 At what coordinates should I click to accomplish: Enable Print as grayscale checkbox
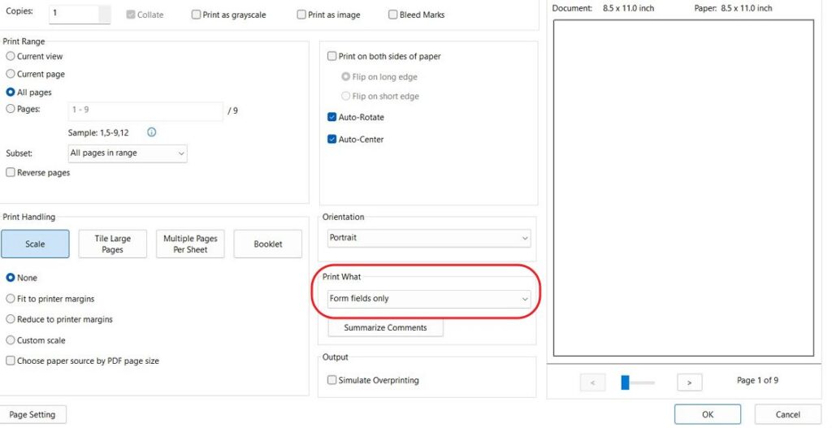[197, 15]
